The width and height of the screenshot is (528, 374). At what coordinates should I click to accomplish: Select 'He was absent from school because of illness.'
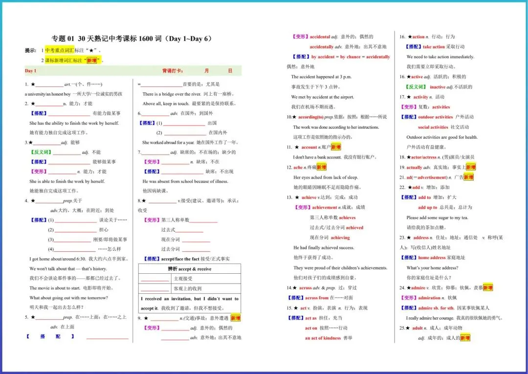[x=185, y=181]
